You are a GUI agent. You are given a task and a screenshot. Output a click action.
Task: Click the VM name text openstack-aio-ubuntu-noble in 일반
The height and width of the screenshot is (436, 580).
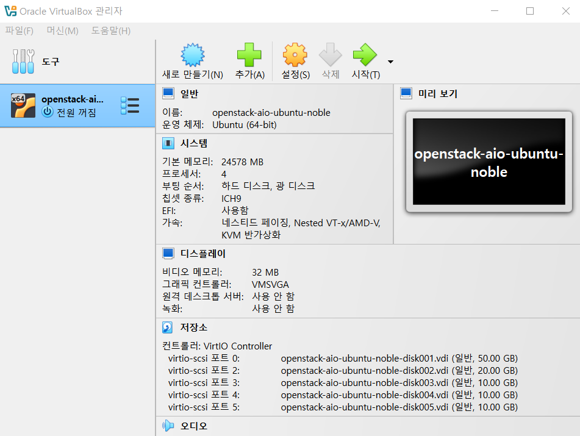pyautogui.click(x=271, y=113)
